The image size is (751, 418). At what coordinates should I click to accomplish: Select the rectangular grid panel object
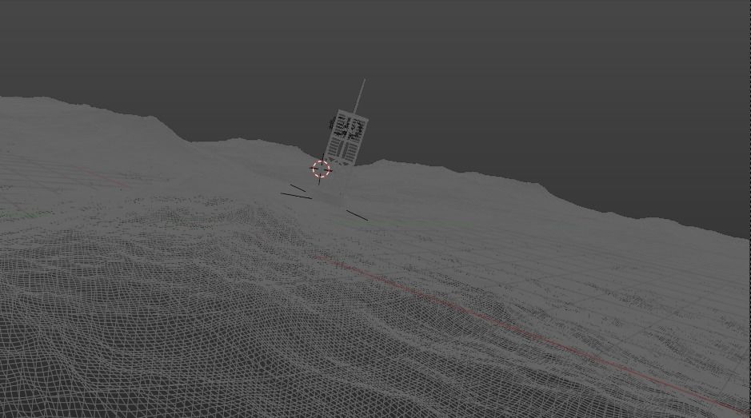347,138
